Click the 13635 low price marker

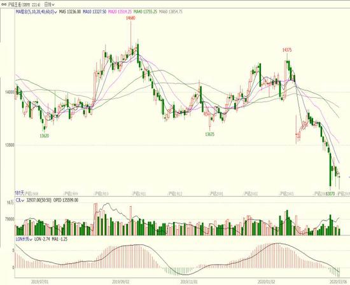pos(209,134)
